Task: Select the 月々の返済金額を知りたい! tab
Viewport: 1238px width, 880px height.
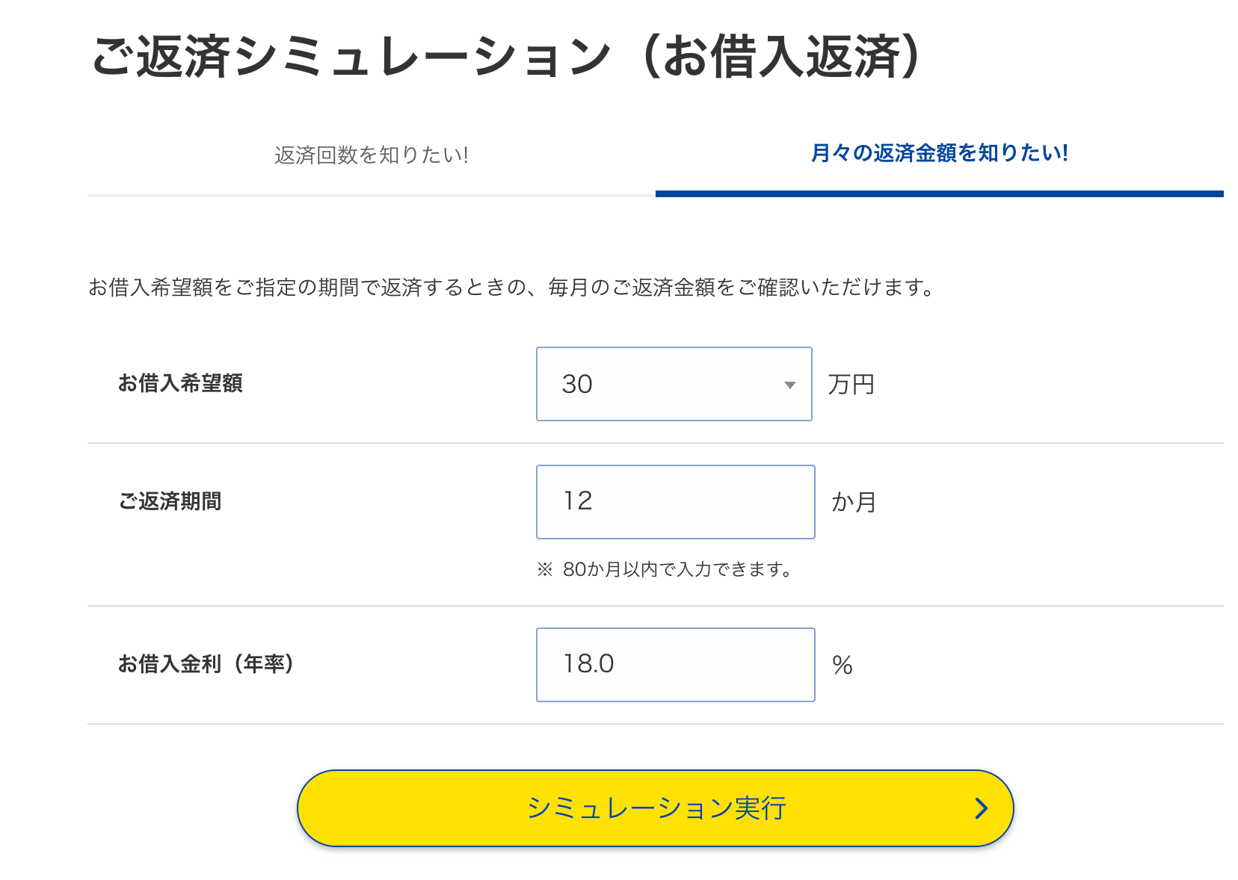Action: [x=939, y=153]
